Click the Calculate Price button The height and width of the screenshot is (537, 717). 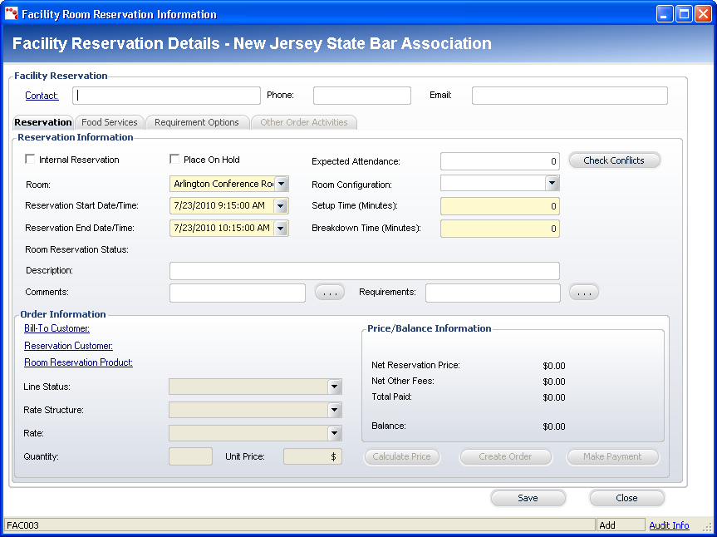click(402, 456)
